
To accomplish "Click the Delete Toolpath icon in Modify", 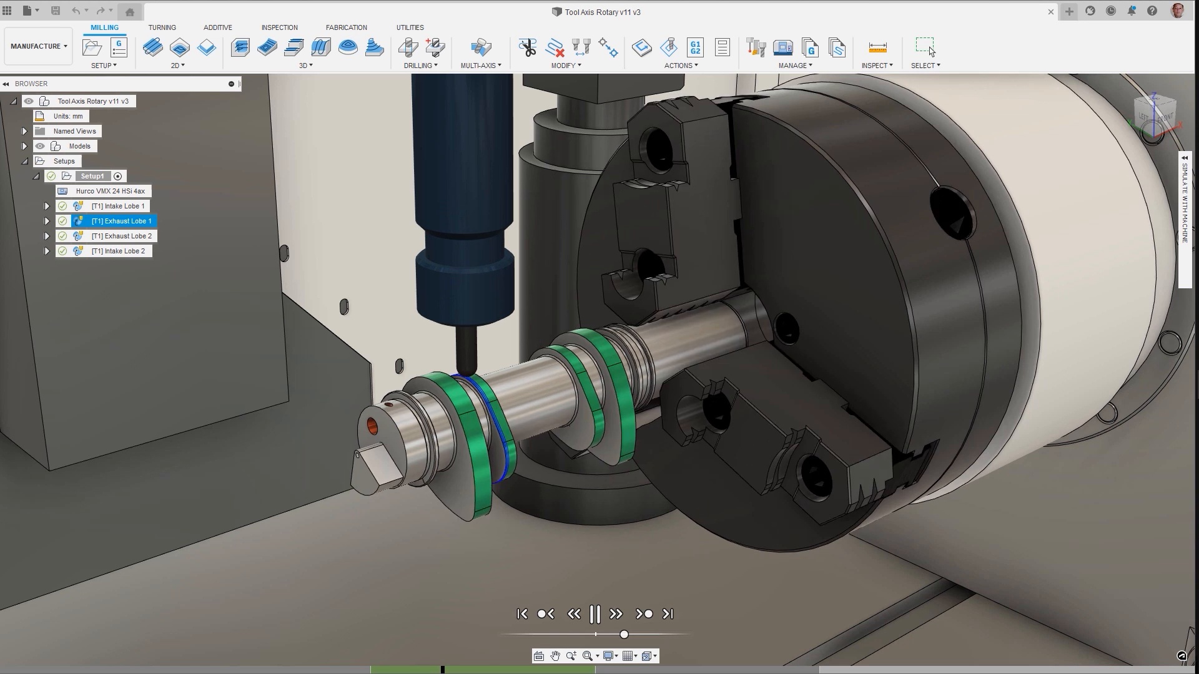I will [x=555, y=47].
